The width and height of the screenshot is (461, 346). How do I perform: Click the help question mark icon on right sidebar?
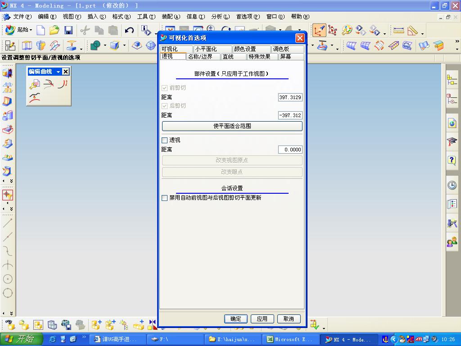(x=452, y=160)
